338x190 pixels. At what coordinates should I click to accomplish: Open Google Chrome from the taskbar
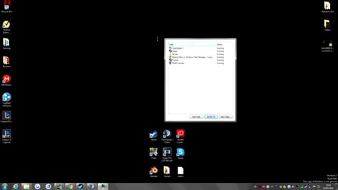pos(70,186)
